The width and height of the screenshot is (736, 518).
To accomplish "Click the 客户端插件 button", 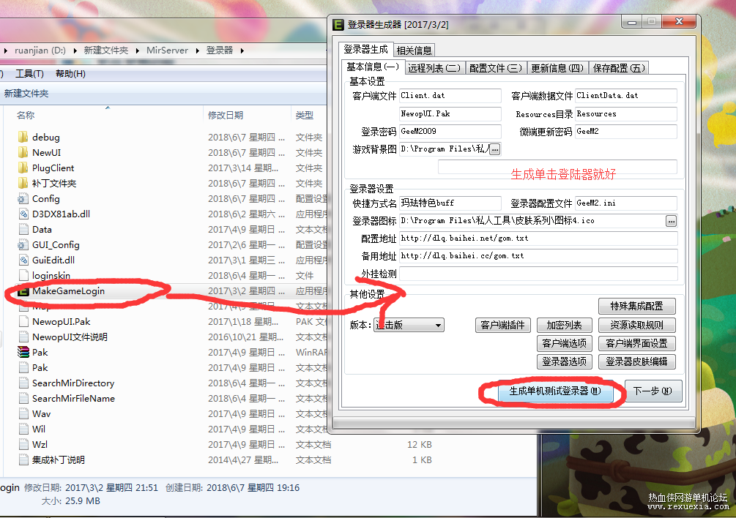I will click(x=502, y=325).
